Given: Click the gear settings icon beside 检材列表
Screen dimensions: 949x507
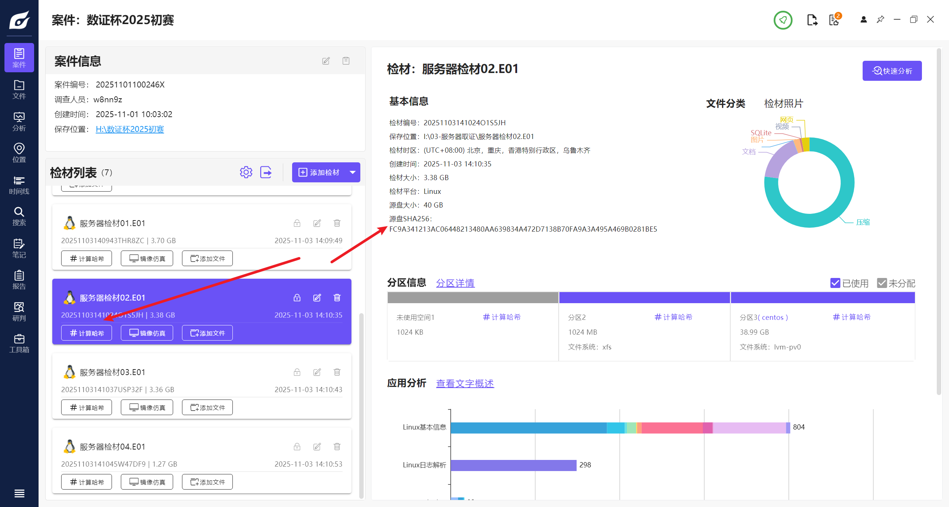Looking at the screenshot, I should (246, 172).
